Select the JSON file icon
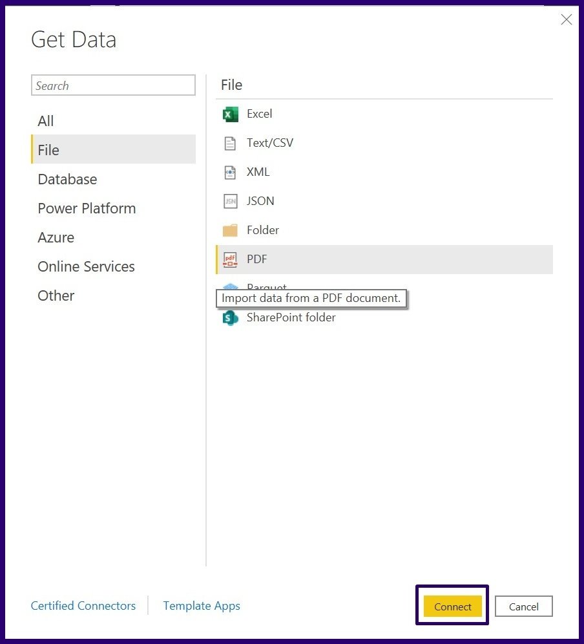 tap(230, 201)
